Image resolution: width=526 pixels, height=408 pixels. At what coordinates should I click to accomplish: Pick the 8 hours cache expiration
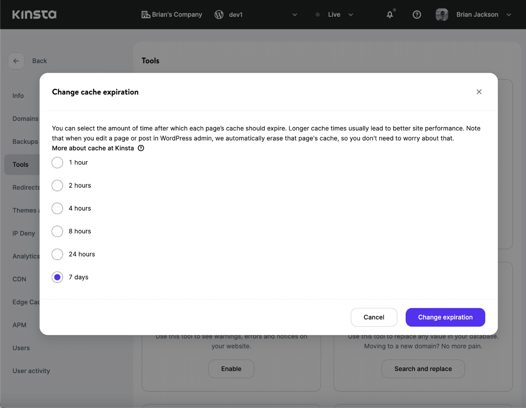click(x=57, y=231)
